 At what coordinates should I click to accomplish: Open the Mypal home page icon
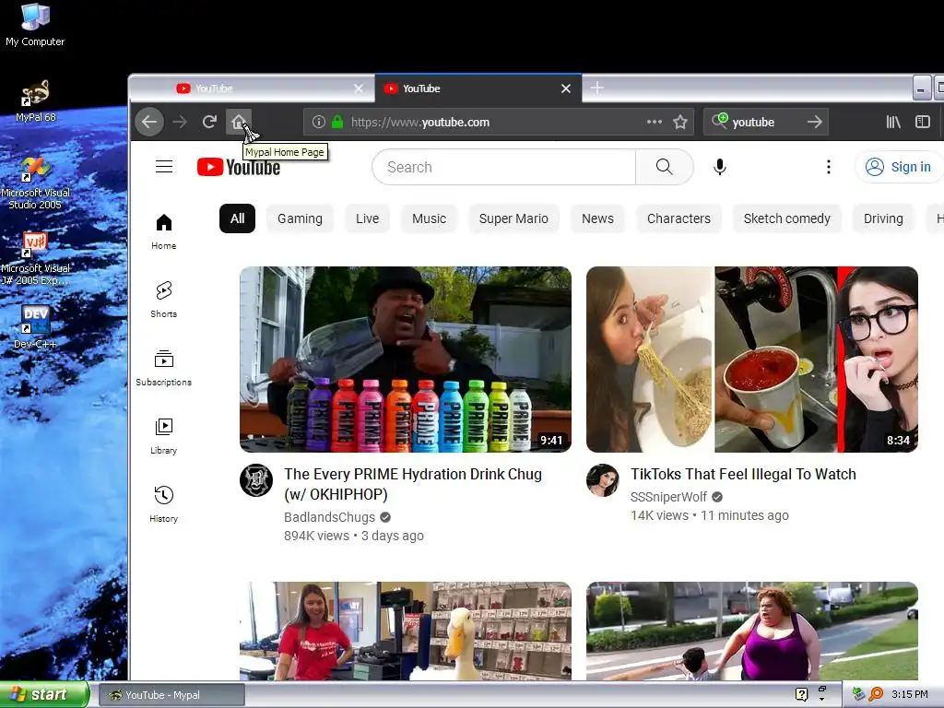tap(239, 123)
